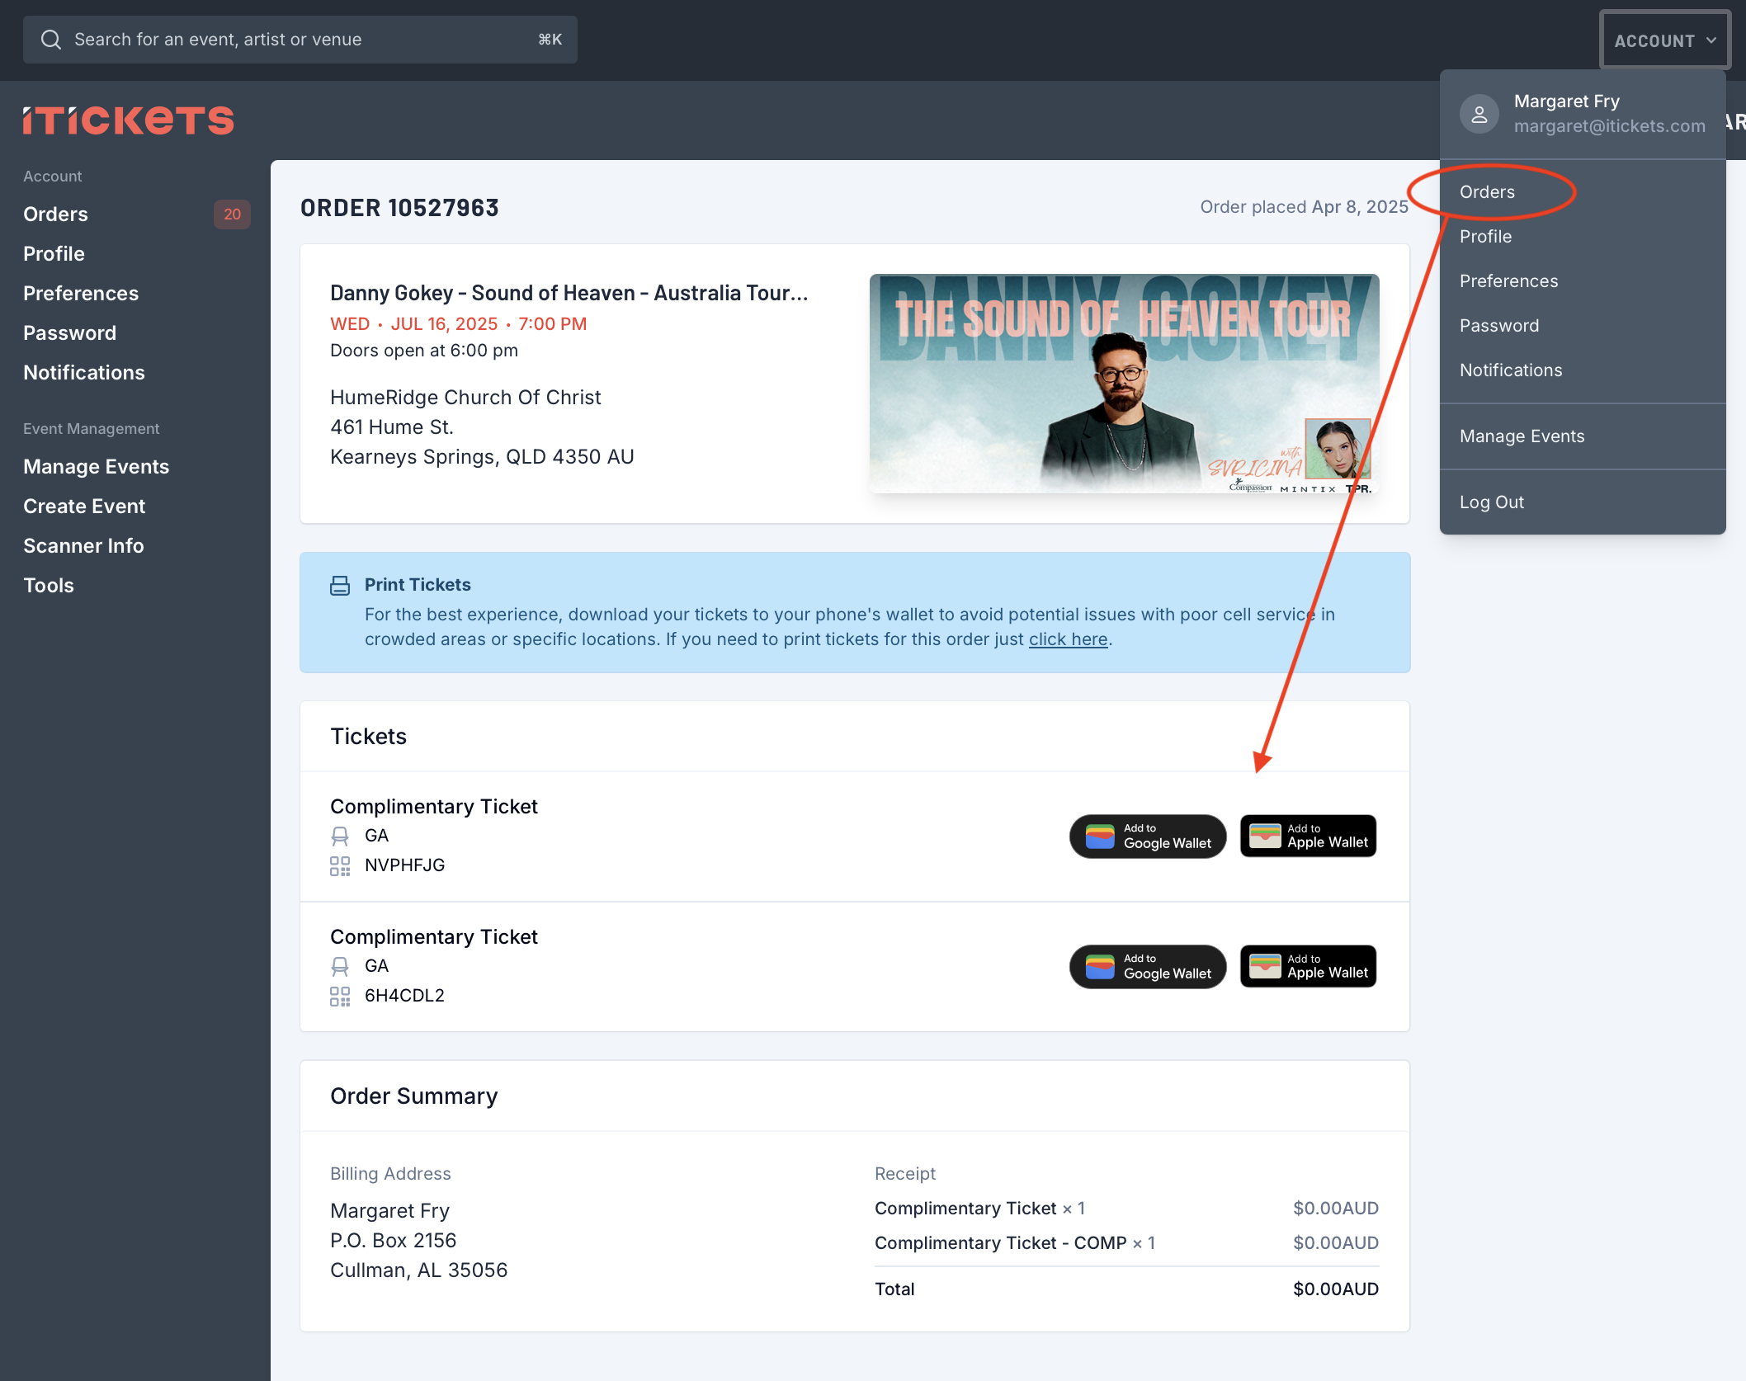Click the search magnifier icon

point(51,40)
